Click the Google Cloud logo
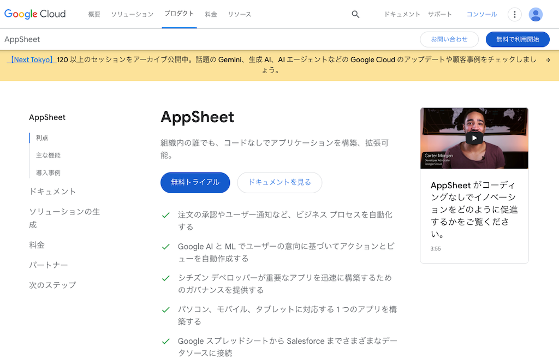 [x=34, y=14]
